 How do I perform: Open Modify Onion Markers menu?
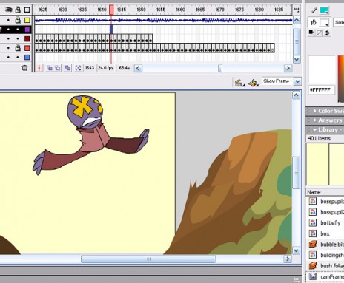tap(78, 68)
